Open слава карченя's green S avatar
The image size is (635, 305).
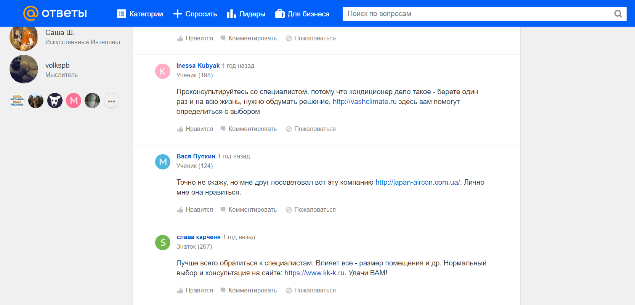[x=163, y=243]
